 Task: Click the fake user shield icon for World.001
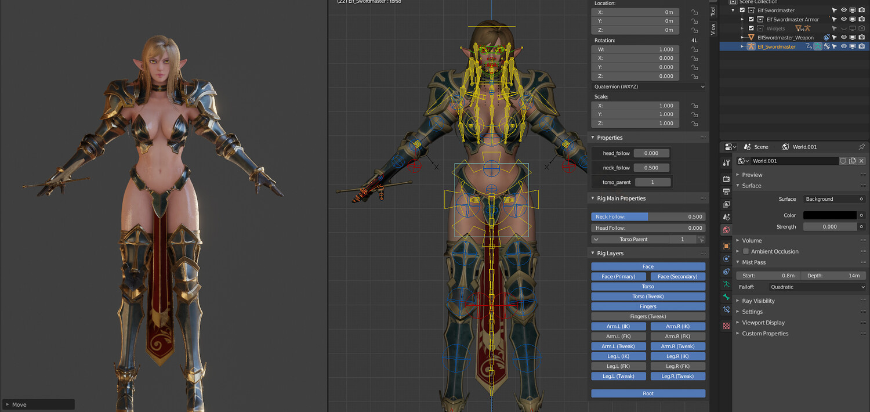(x=843, y=161)
